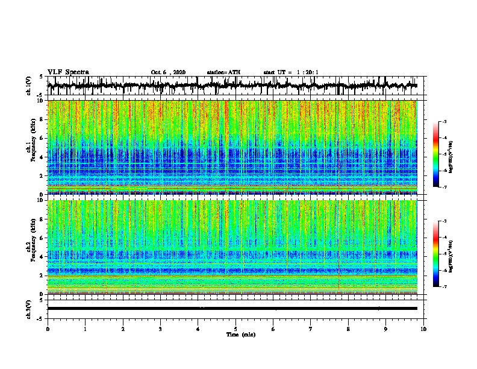The image size is (477, 369).
Task: Click ch.2 color bar "-7" scale label
Action: click(x=444, y=286)
